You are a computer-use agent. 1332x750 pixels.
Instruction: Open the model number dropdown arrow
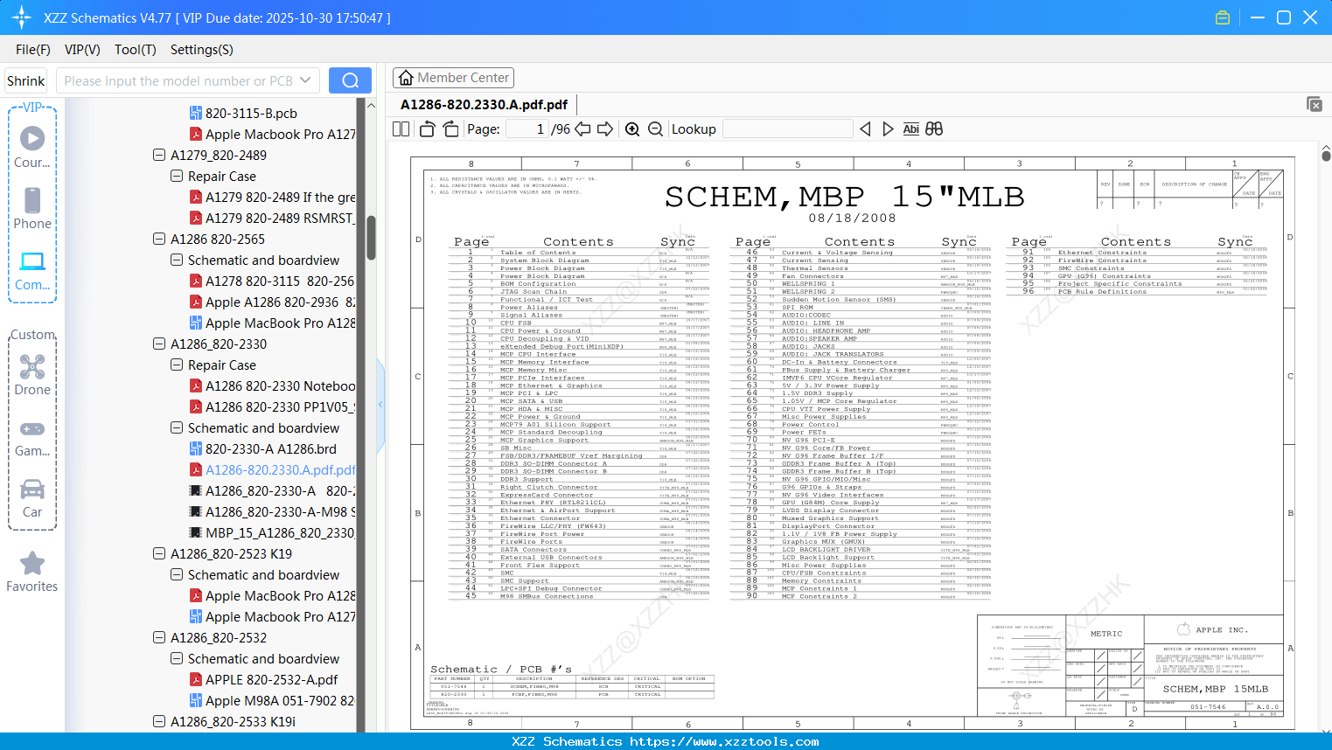(305, 80)
